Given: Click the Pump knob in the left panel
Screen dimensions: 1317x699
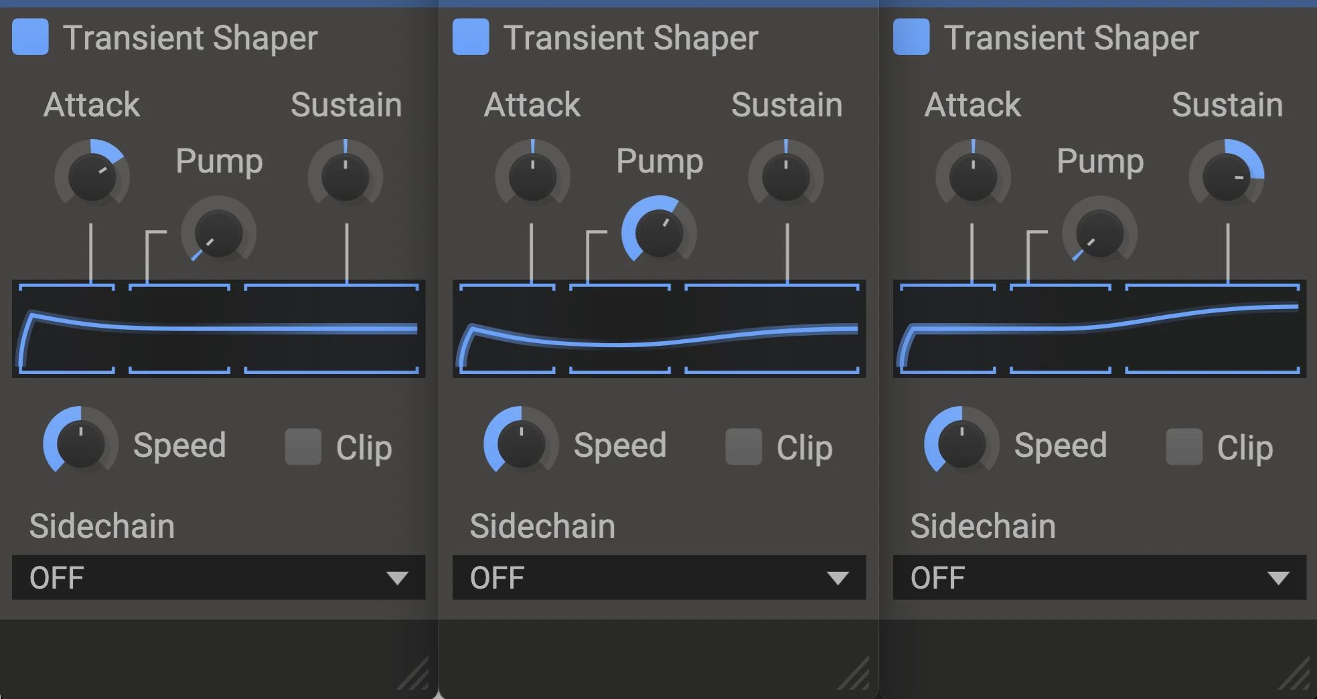Looking at the screenshot, I should pos(219,233).
